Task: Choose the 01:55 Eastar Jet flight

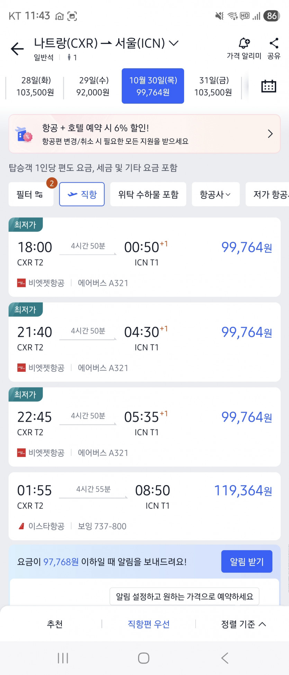Action: [144, 506]
